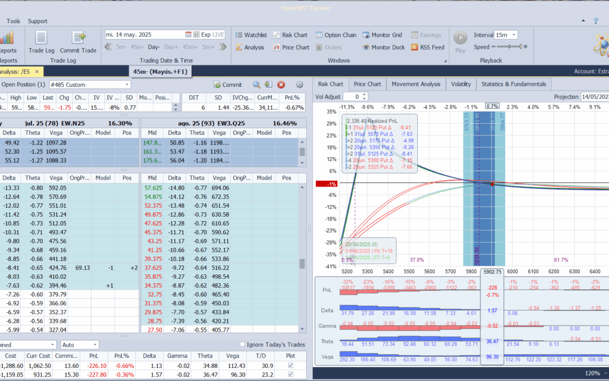Screen dimensions: 609x381
Task: Click the Windows group dialog launcher
Action: tap(445, 60)
